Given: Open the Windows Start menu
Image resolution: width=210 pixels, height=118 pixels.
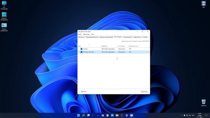Looking at the screenshot, I should 79,115.
